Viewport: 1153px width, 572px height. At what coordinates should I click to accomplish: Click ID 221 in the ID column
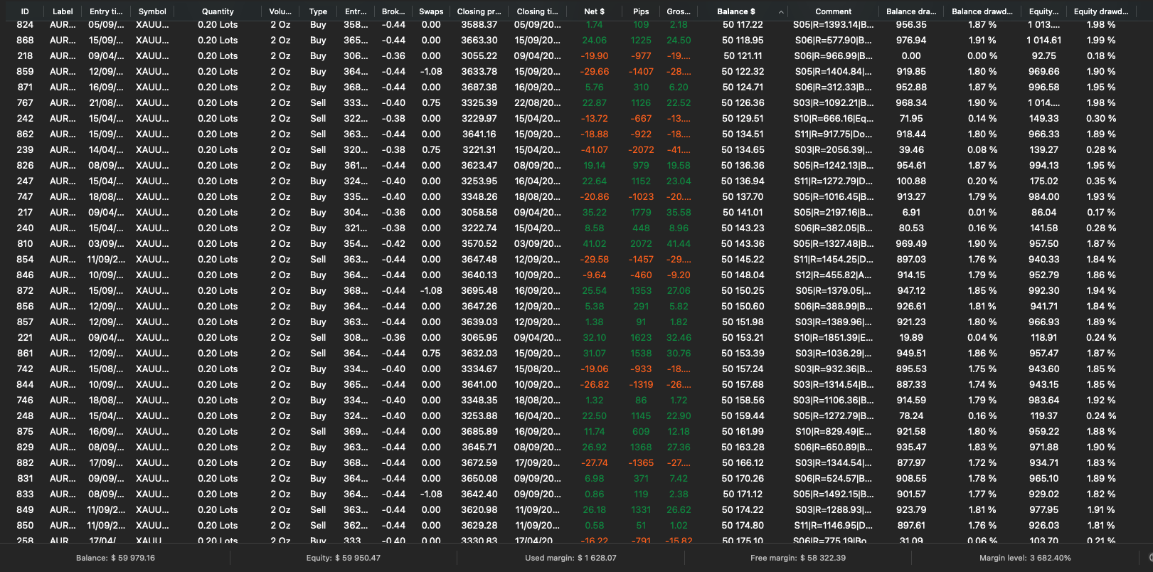click(x=25, y=338)
